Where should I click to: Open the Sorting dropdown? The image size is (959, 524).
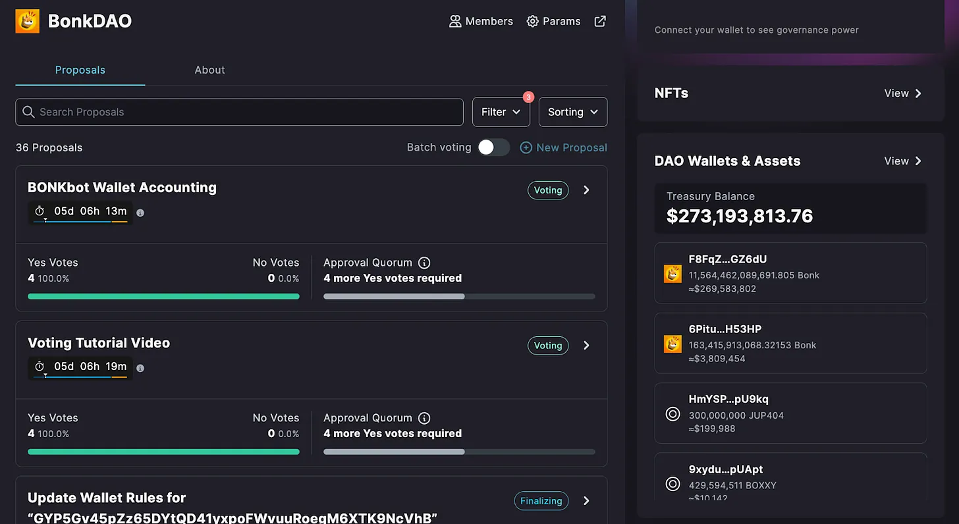(572, 112)
